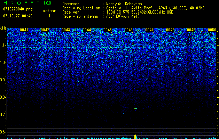
Task: Click the 0.8 frequency axis tick
Action: point(3,97)
